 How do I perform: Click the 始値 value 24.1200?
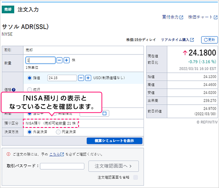[210, 76]
